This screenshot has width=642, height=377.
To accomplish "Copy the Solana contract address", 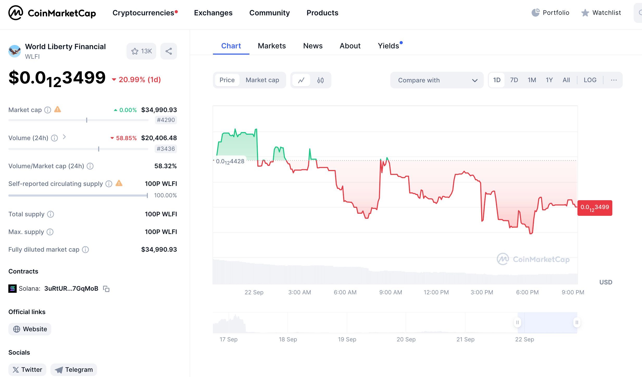I will [x=106, y=289].
